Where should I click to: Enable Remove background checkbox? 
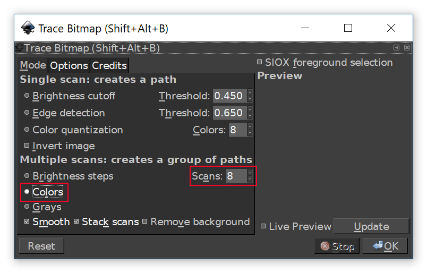[145, 222]
